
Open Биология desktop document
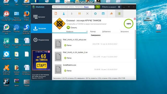point(27,42)
